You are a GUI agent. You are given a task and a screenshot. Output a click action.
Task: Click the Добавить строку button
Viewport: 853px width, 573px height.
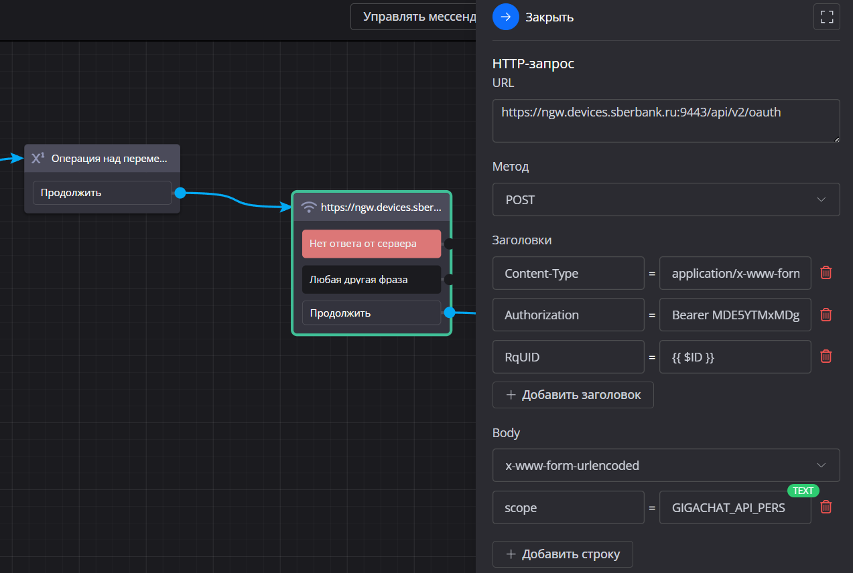[x=562, y=554]
